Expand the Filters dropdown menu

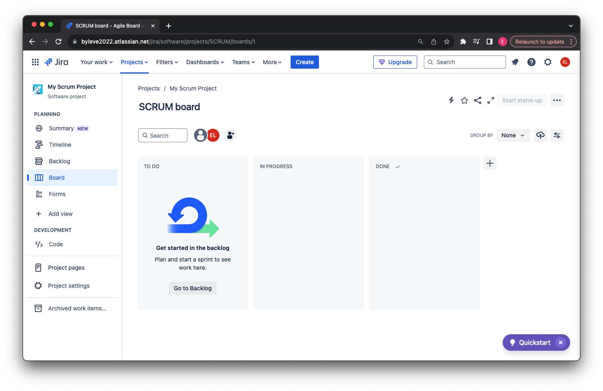(167, 62)
